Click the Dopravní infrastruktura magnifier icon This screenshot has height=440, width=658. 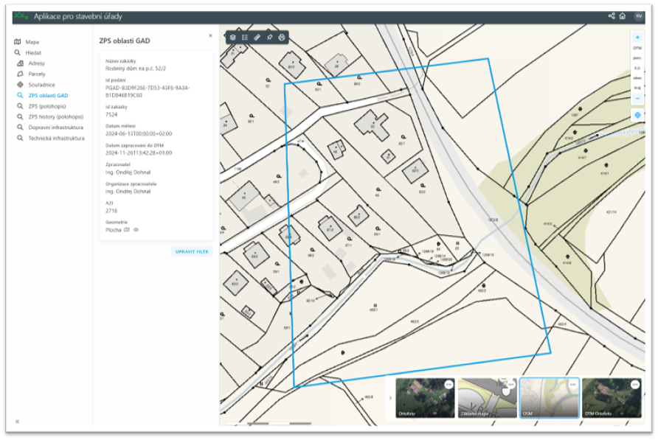tap(20, 127)
